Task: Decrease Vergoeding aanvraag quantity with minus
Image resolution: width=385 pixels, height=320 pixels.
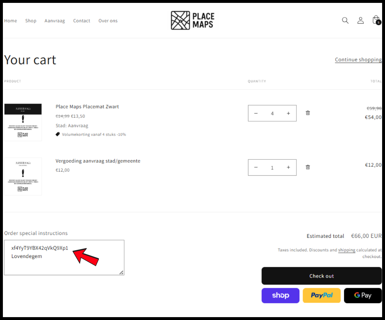Action: point(256,167)
